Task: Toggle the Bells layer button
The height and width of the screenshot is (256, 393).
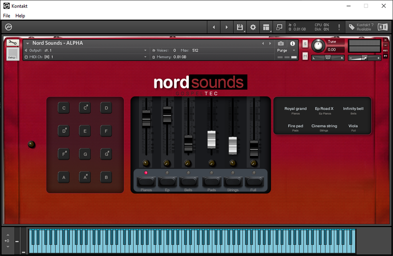Action: click(x=188, y=181)
